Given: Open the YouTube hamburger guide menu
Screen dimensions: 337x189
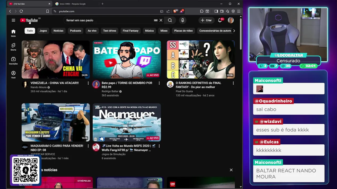Looking at the screenshot, I should pos(13,20).
